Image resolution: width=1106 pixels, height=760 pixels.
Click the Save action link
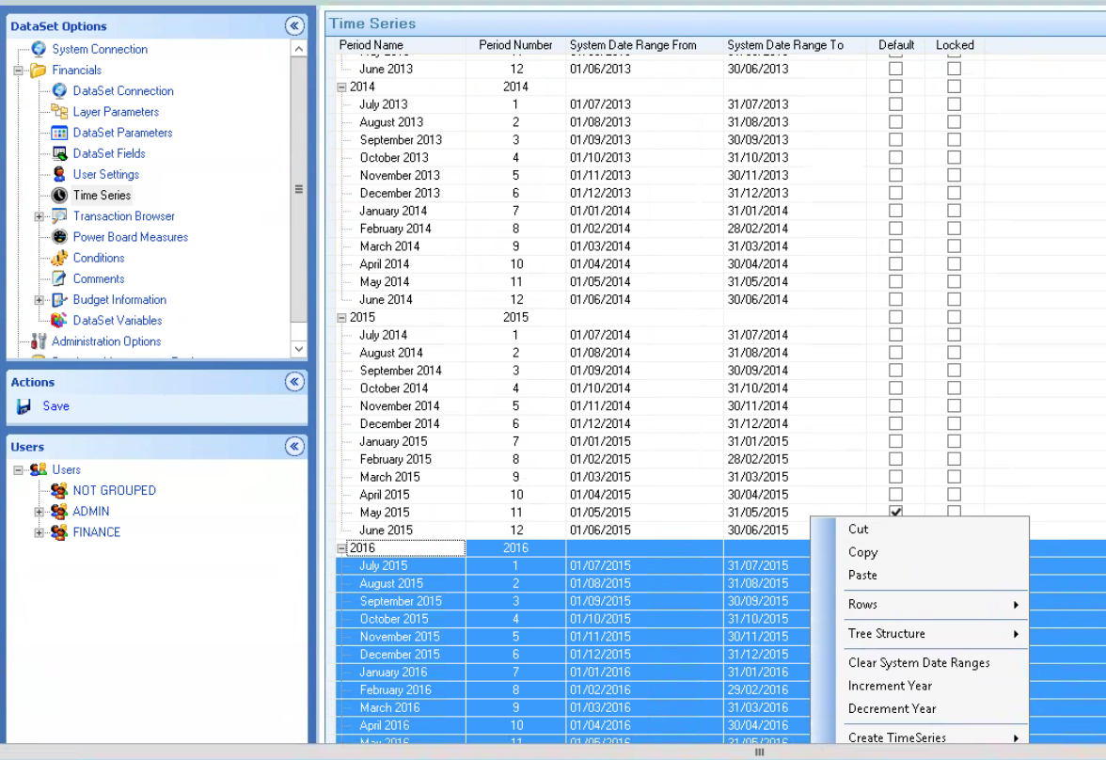pos(55,406)
